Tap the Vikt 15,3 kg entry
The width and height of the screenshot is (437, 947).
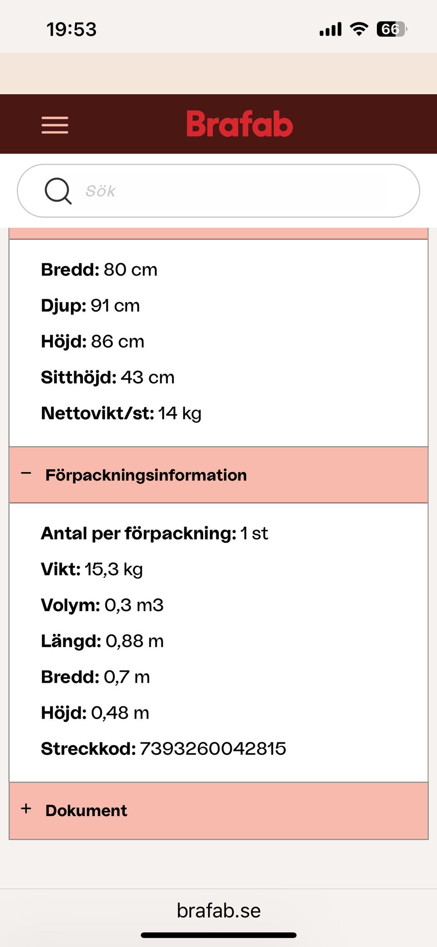[x=92, y=569]
